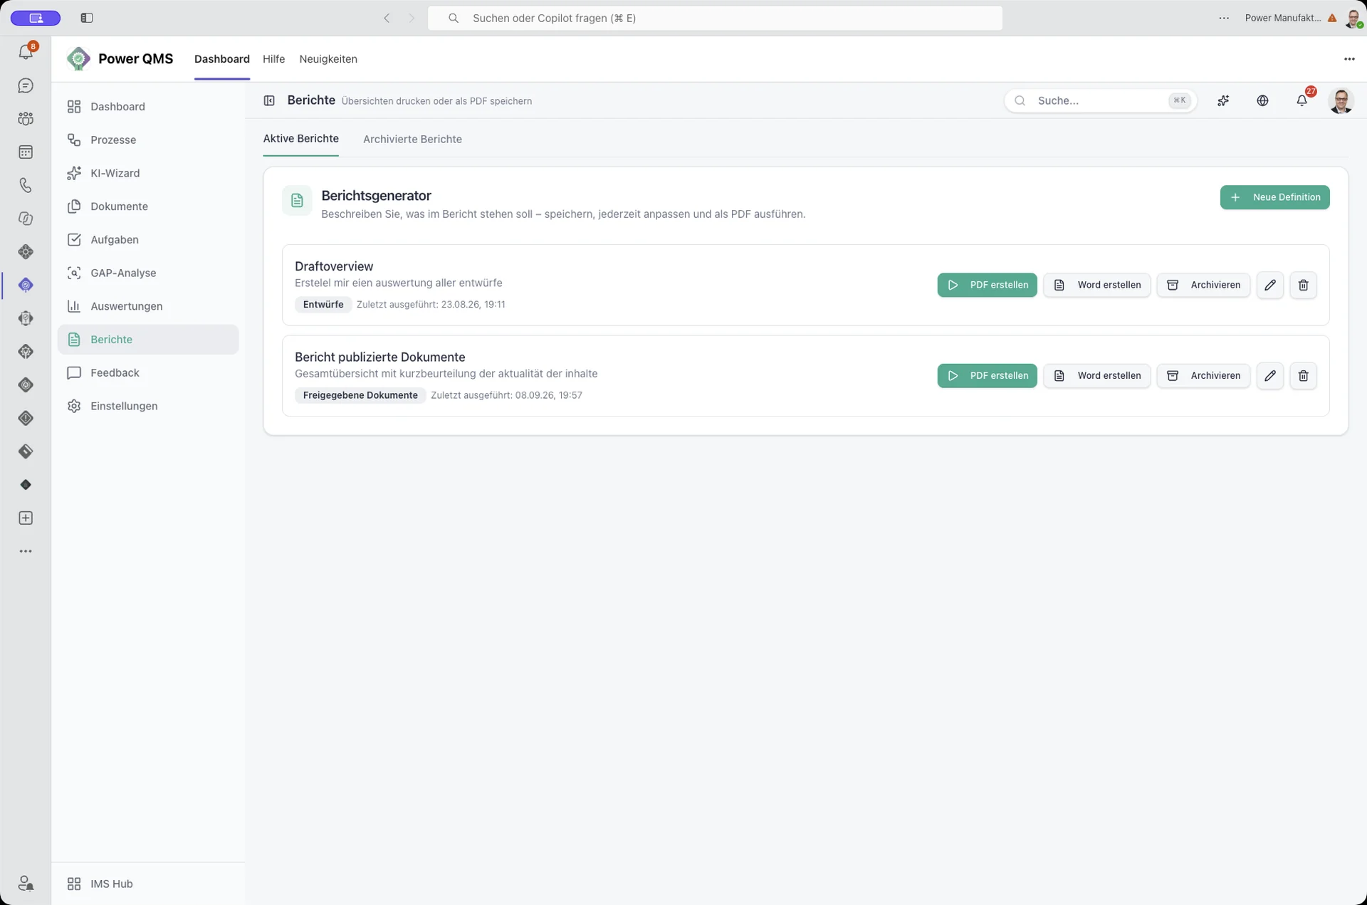Open the top-right three-dot app menu

coord(1349,59)
